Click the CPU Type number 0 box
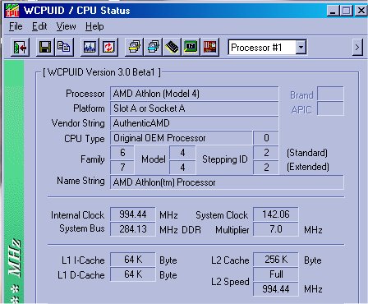The width and height of the screenshot is (368, 304). pos(266,138)
